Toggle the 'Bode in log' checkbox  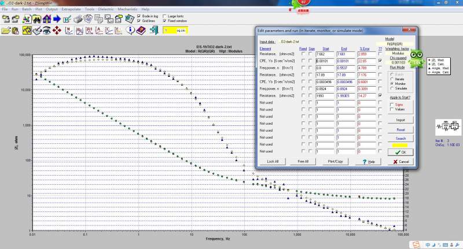pyautogui.click(x=138, y=16)
